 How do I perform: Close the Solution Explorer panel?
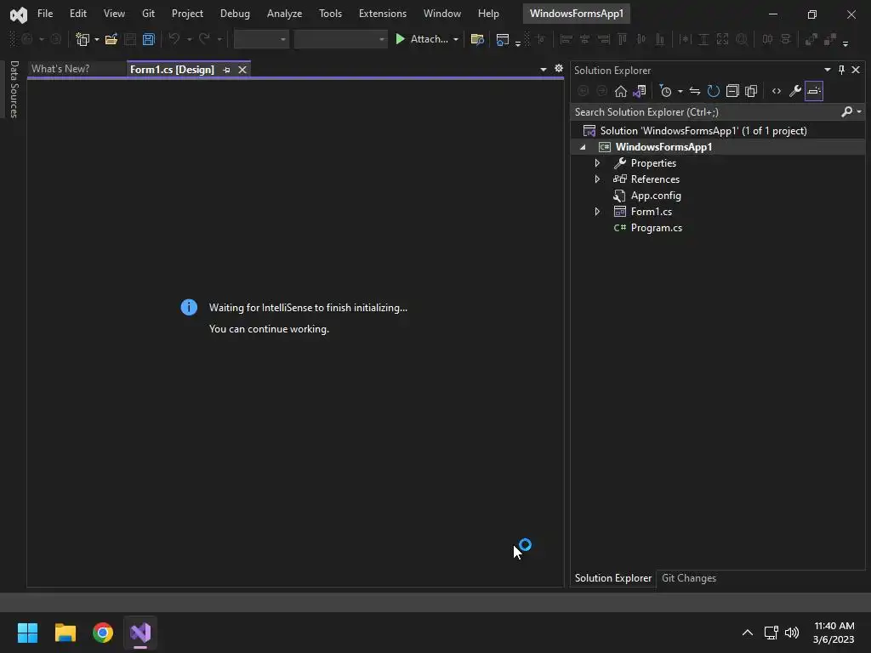[x=856, y=70]
